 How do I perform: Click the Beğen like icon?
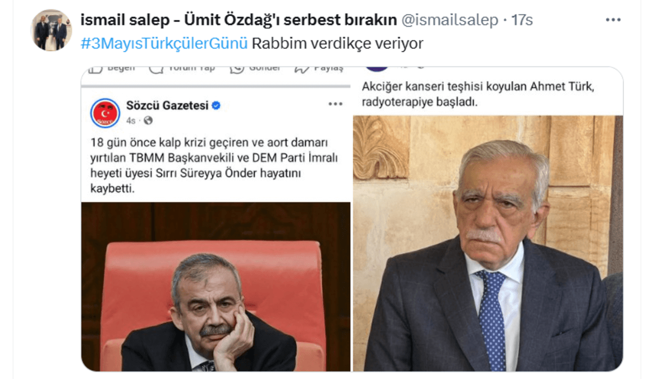pyautogui.click(x=95, y=69)
